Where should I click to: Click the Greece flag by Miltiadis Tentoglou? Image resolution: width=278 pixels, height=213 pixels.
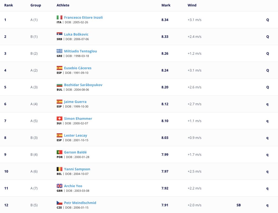click(x=59, y=51)
